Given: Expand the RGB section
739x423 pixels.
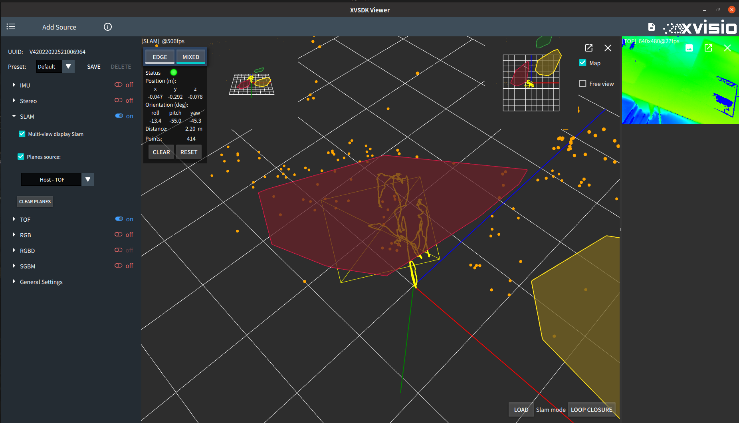Looking at the screenshot, I should coord(14,234).
